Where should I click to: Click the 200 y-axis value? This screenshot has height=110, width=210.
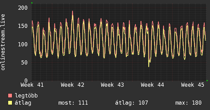[x=23, y=8]
